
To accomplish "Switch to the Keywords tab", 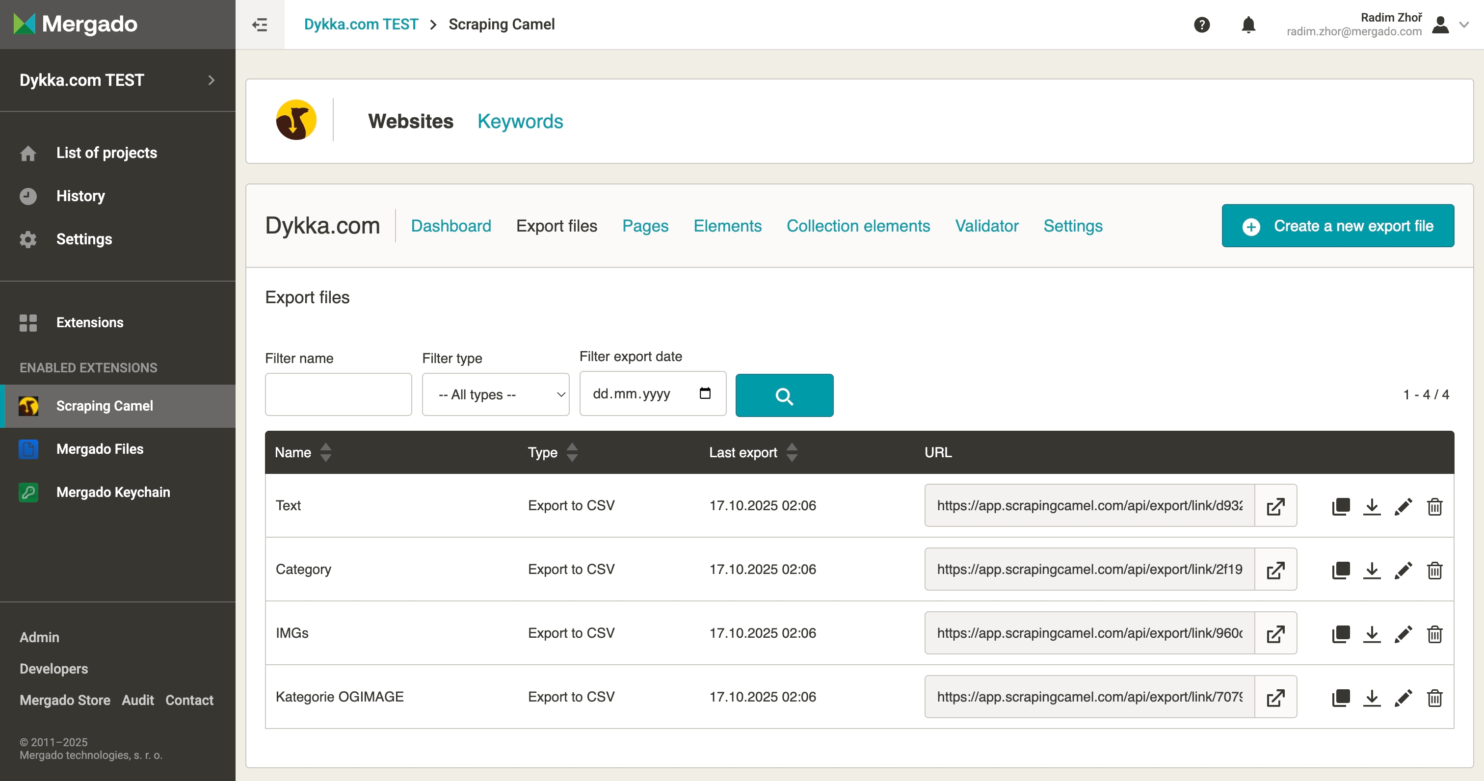I will (520, 121).
